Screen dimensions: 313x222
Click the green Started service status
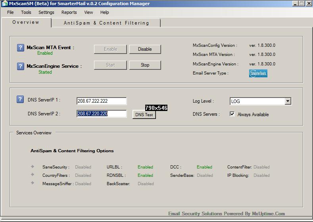coord(45,72)
